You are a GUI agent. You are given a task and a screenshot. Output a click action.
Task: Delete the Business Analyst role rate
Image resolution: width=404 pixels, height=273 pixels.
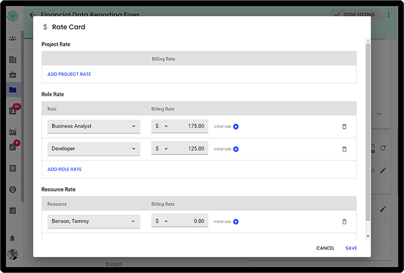point(344,126)
